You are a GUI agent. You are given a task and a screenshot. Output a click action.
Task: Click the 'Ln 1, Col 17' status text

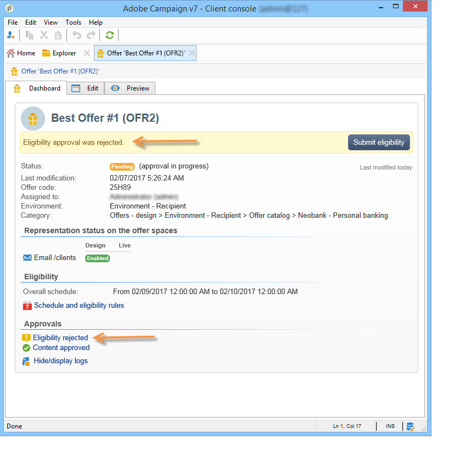tap(347, 426)
